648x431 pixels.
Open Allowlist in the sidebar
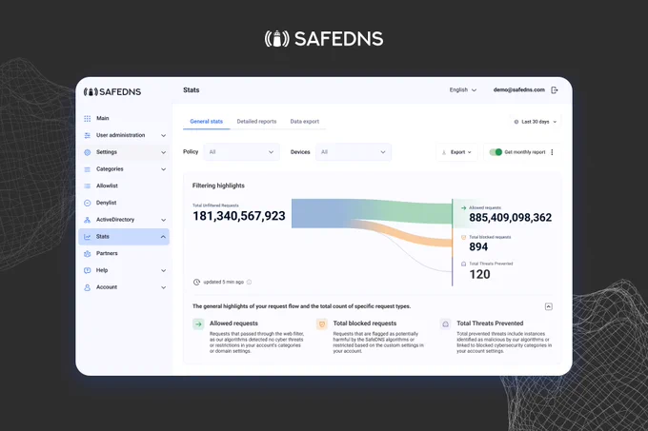(124, 186)
